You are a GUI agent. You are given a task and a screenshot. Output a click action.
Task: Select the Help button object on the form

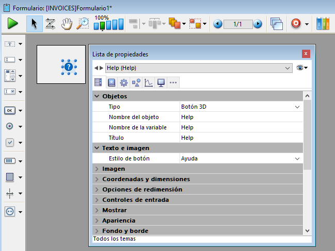[69, 66]
